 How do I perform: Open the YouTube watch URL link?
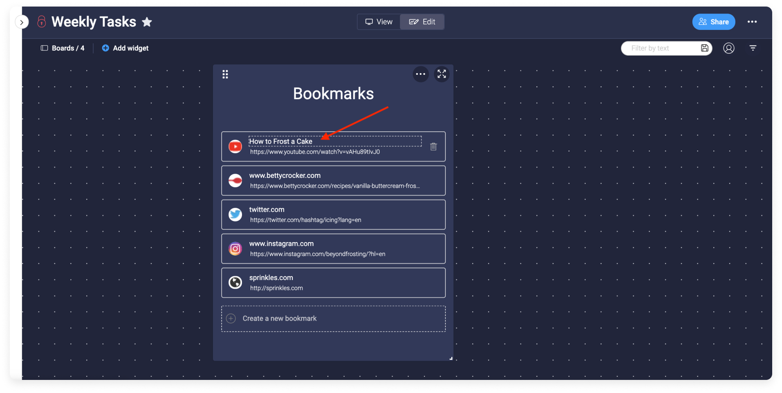315,152
